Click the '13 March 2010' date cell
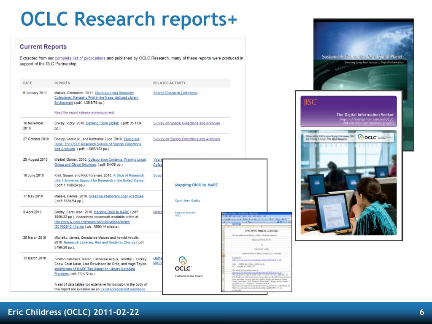This screenshot has height=324, width=432. tap(35, 258)
